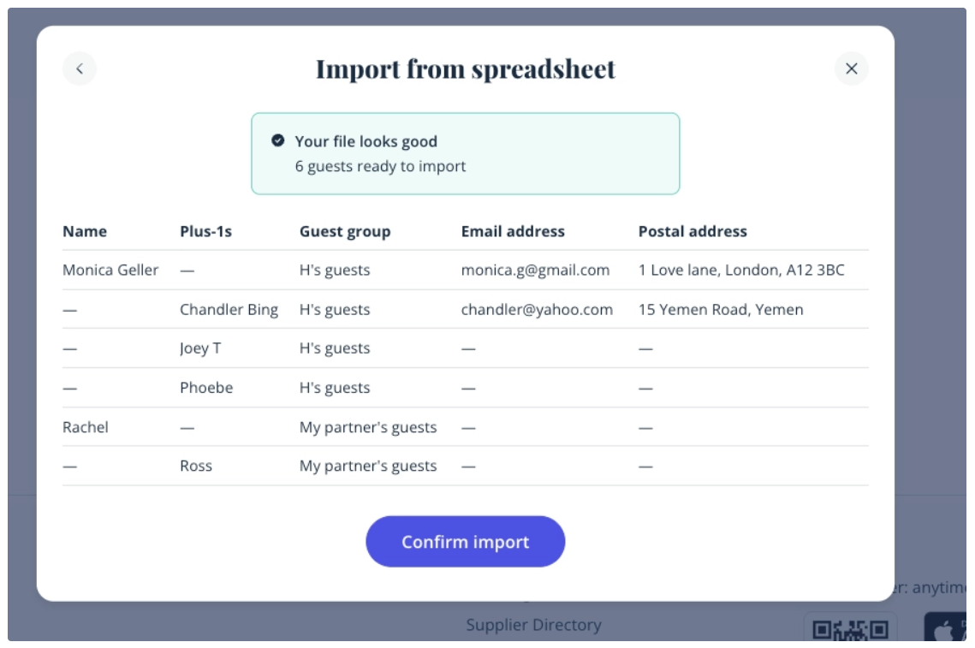Select the Chandler Bing plus-one cell
The height and width of the screenshot is (648, 975).
click(229, 310)
